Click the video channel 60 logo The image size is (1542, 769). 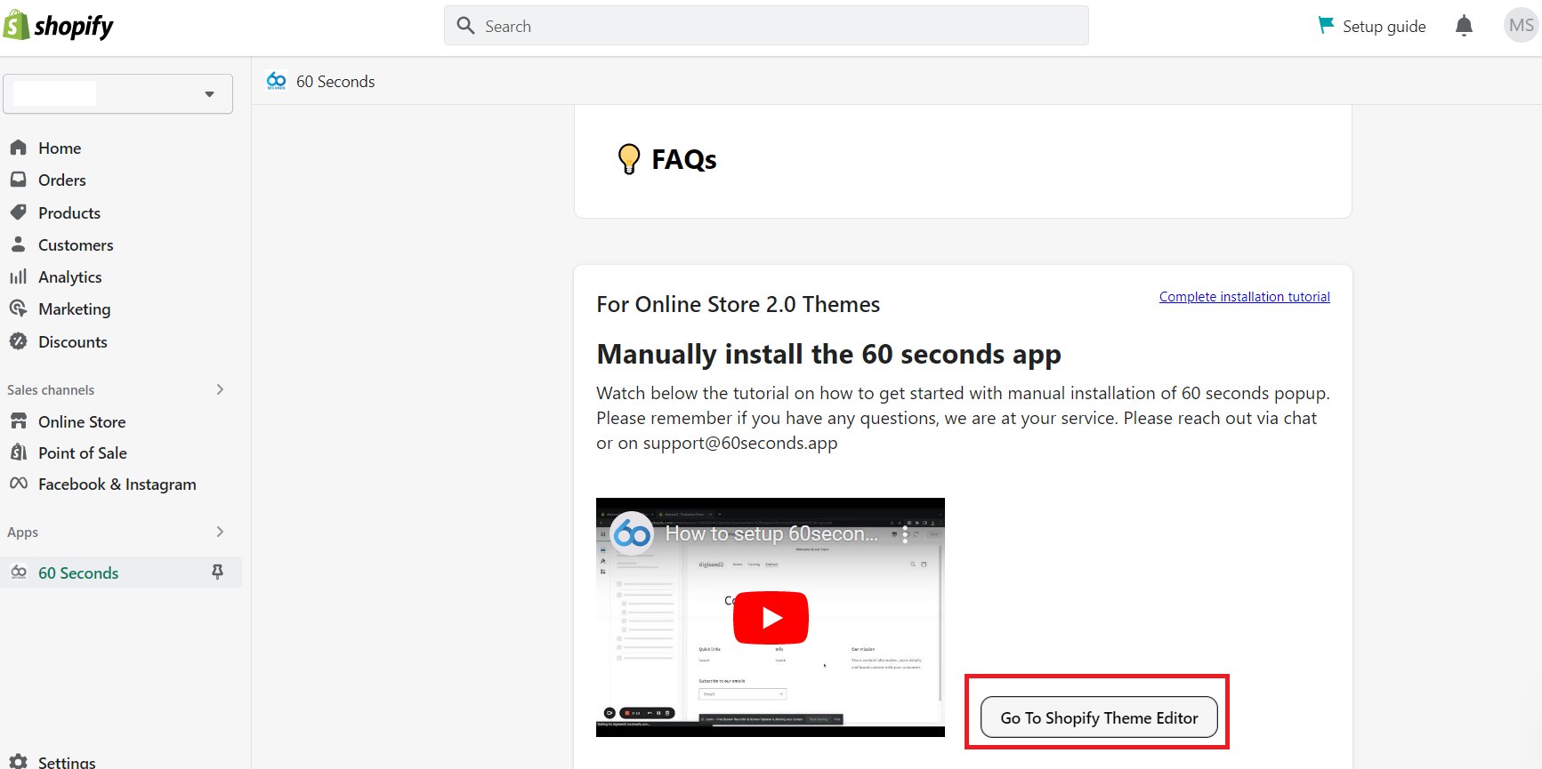[633, 533]
